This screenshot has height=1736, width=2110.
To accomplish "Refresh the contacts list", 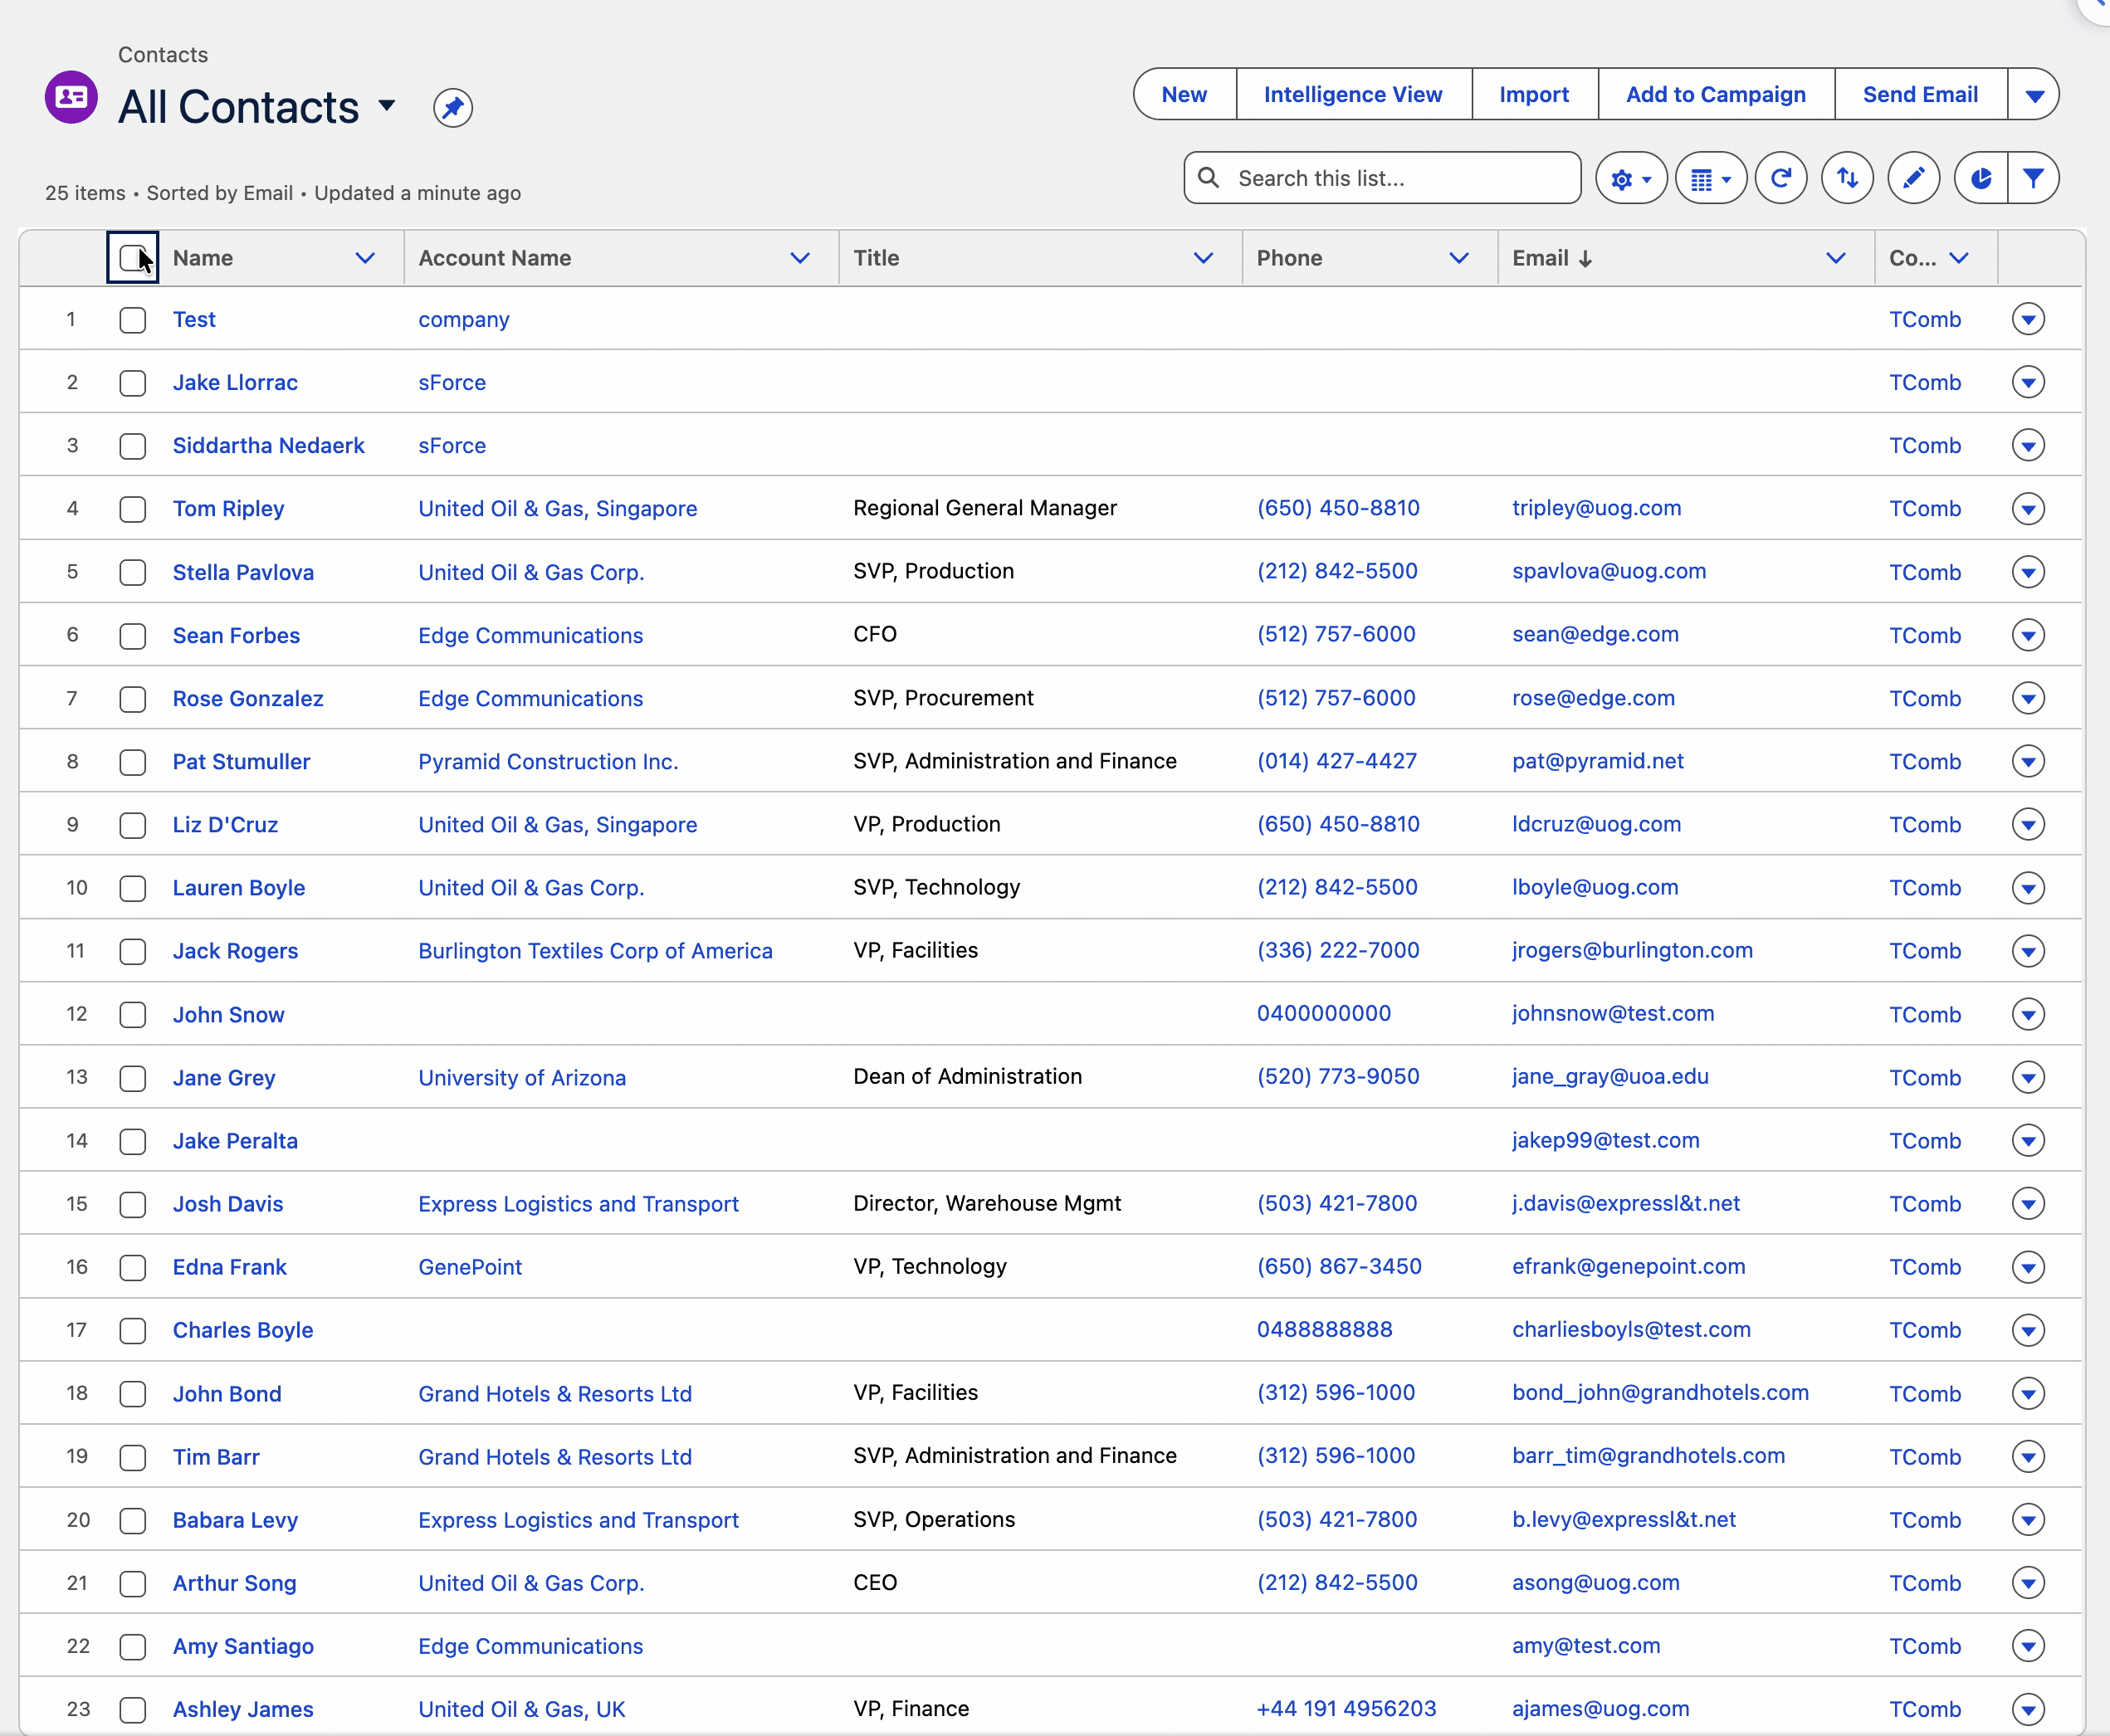I will pyautogui.click(x=1780, y=178).
